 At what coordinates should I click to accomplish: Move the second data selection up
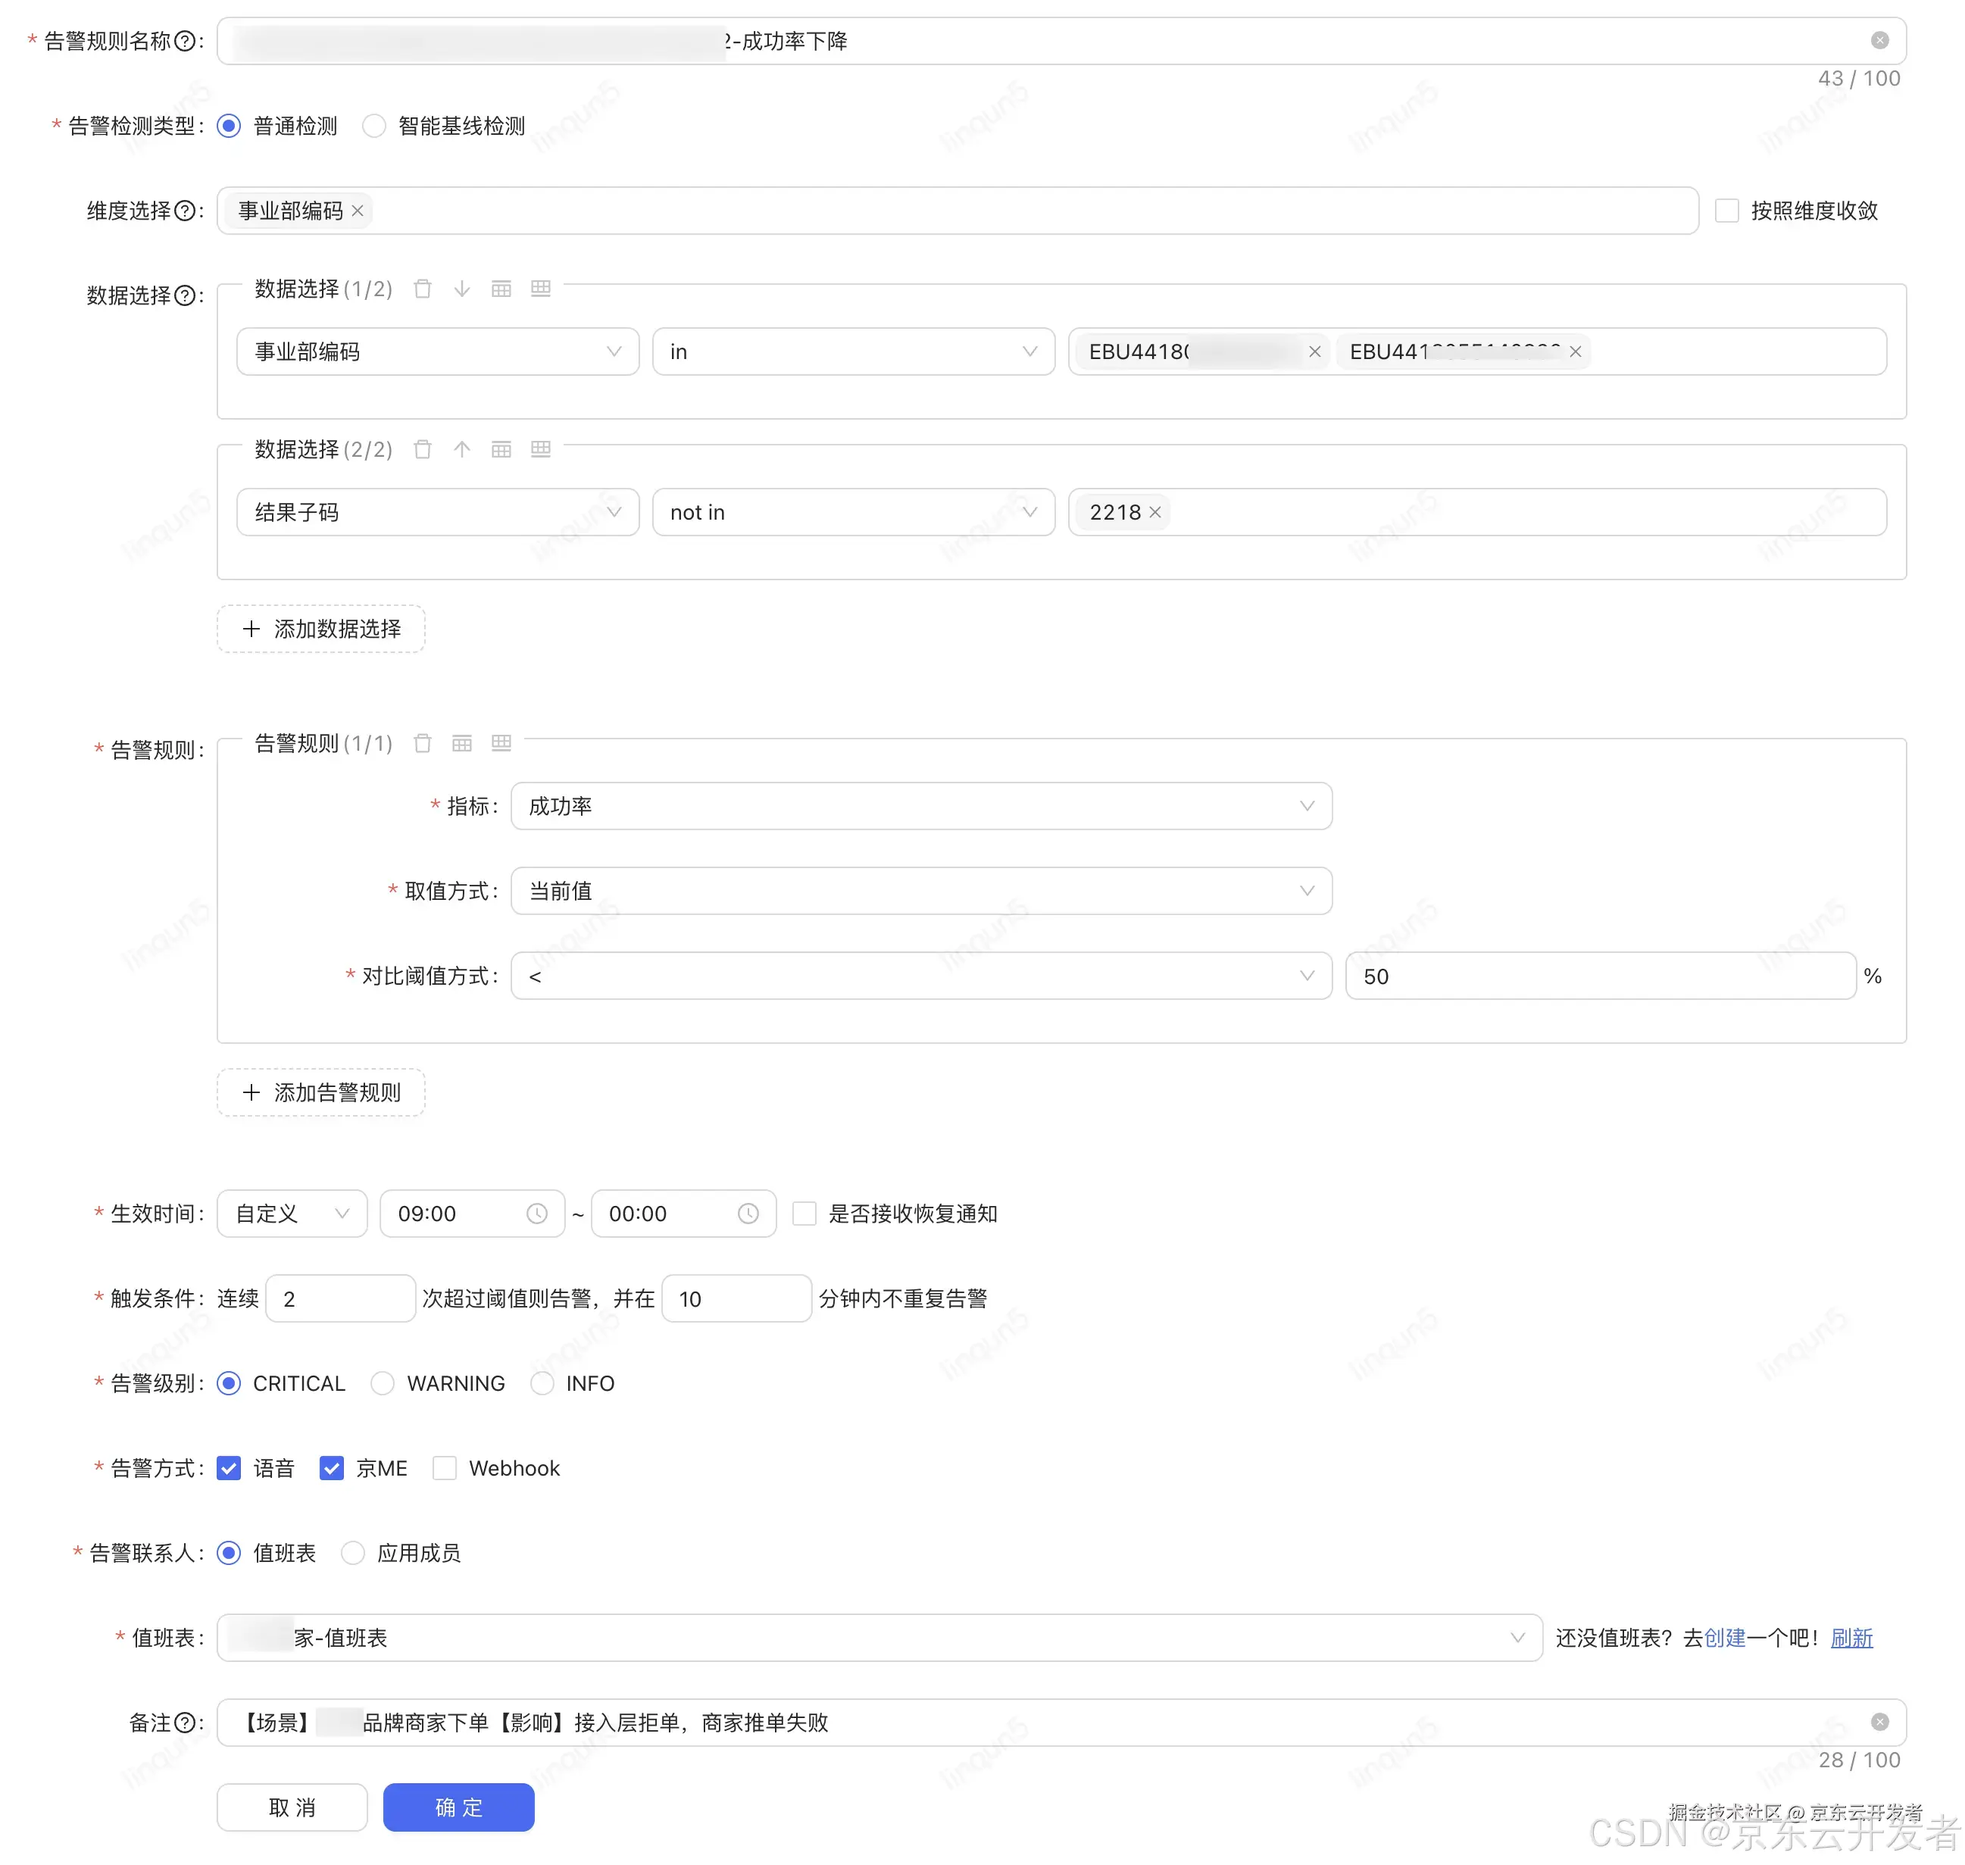click(x=461, y=449)
